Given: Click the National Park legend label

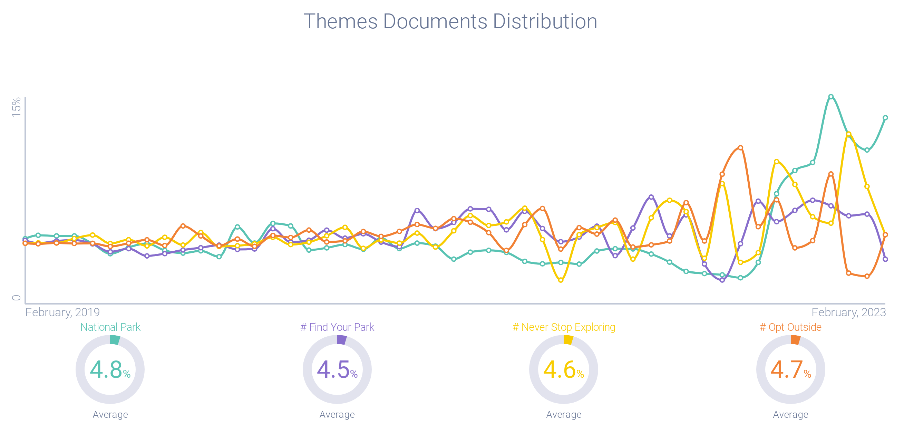Looking at the screenshot, I should click(x=110, y=327).
